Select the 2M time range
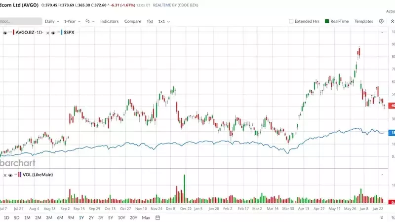This screenshot has height=222, width=395. pos(38,218)
